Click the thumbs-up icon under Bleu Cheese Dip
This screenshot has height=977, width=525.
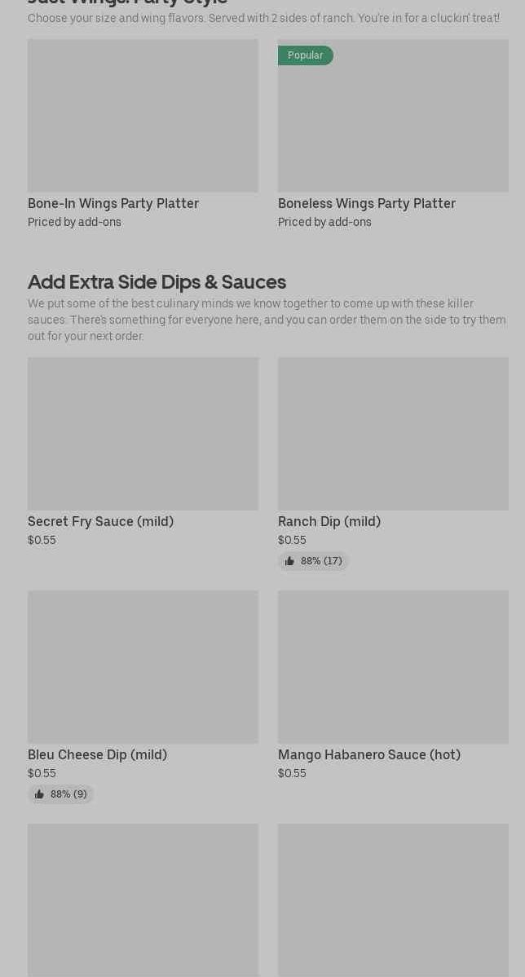pos(39,794)
